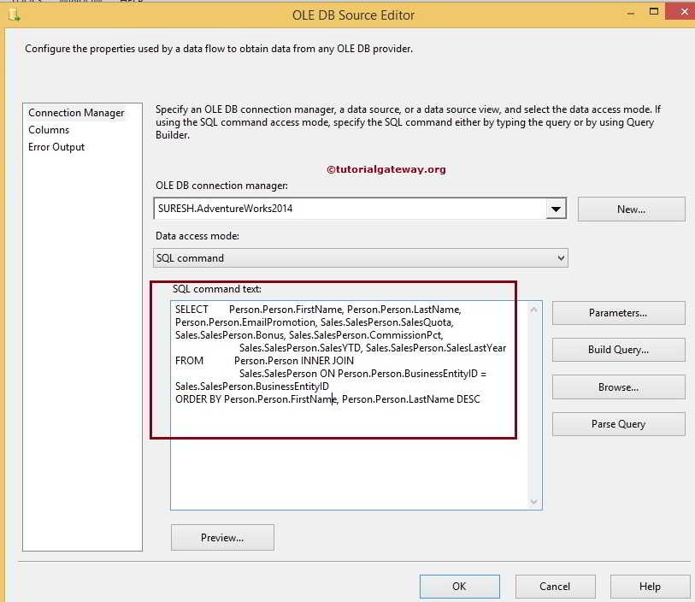The width and height of the screenshot is (695, 602).
Task: Open the Data access mode dropdown
Action: 562,257
